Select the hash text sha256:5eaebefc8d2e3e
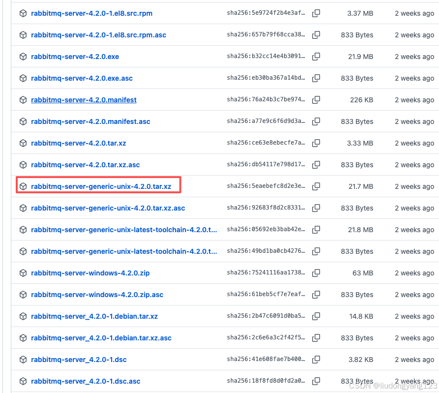Screen dimensions: 439x393 (x=265, y=186)
